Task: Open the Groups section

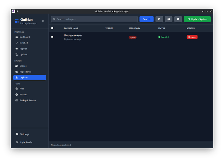Action: tap(23, 66)
